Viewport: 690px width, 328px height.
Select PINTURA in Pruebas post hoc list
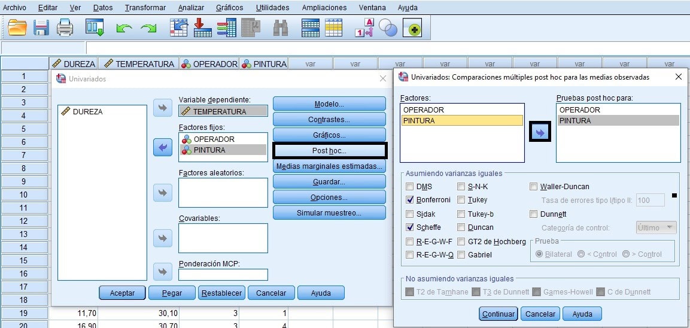click(x=618, y=120)
